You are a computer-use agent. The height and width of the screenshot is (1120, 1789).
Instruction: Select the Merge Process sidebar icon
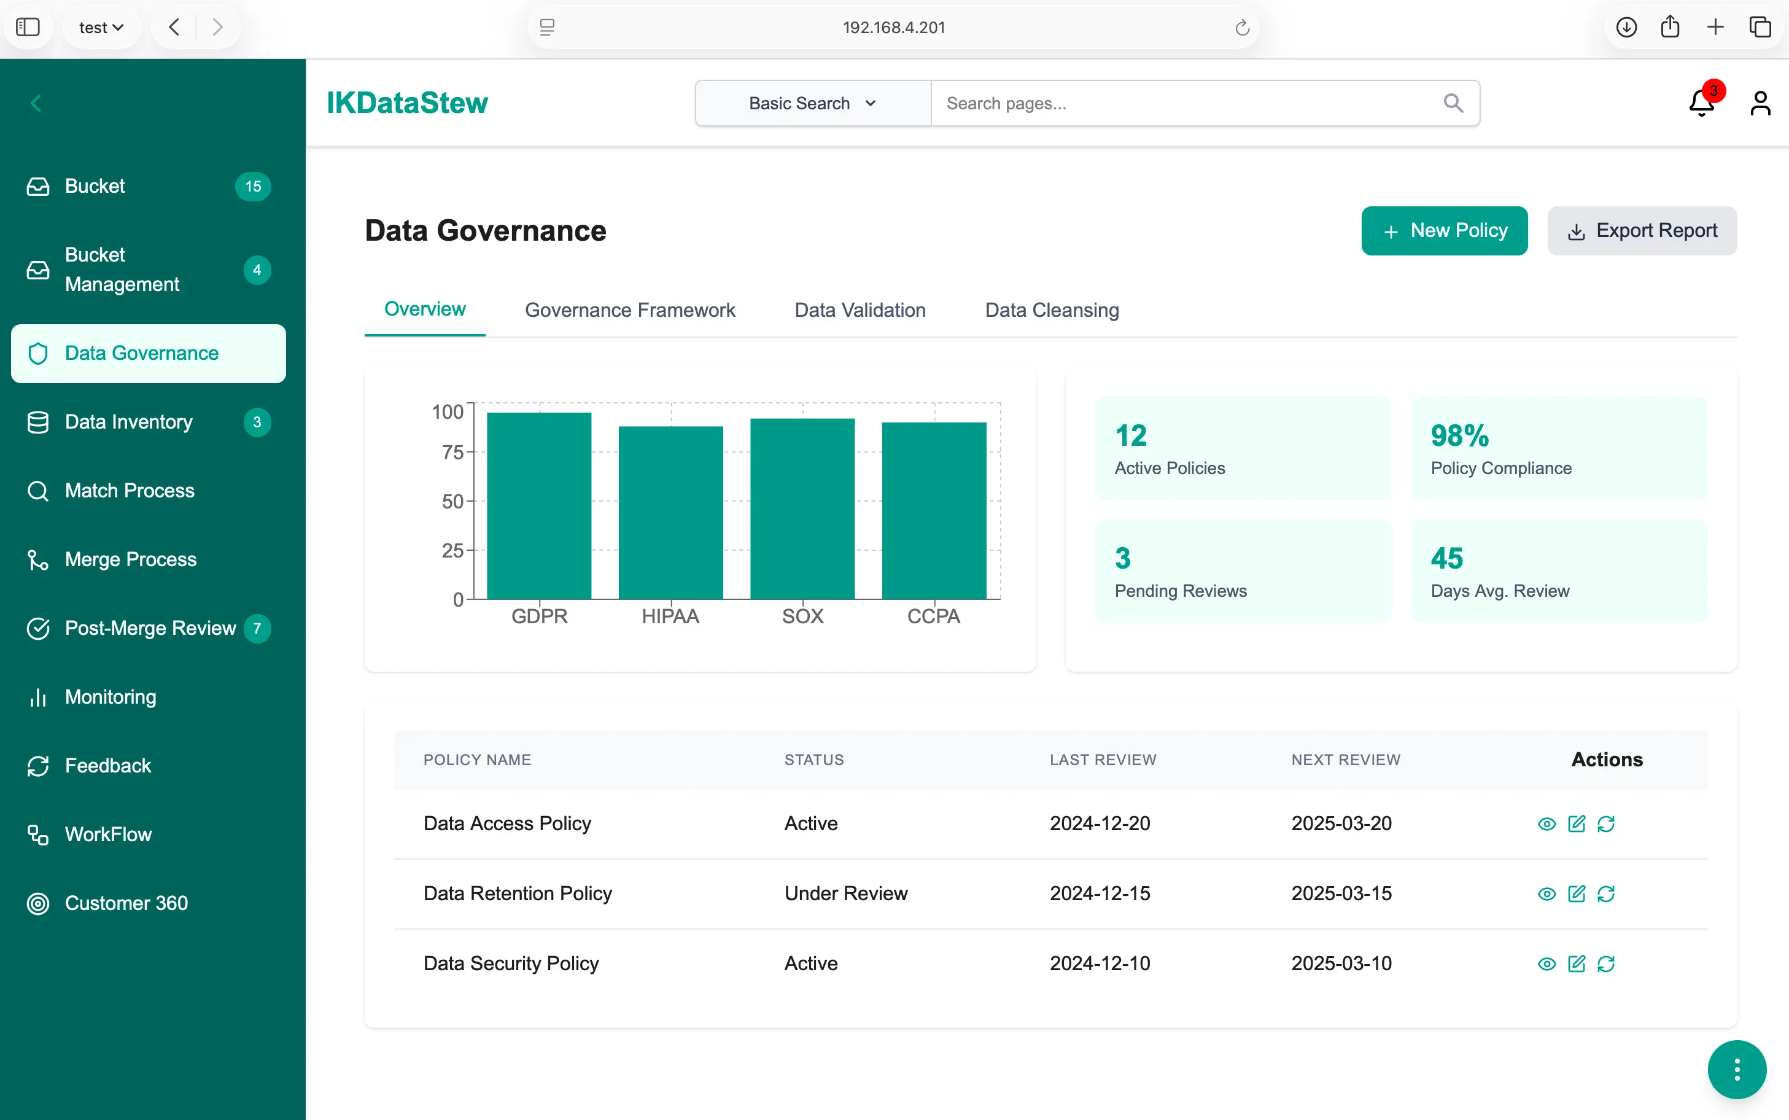(x=38, y=559)
